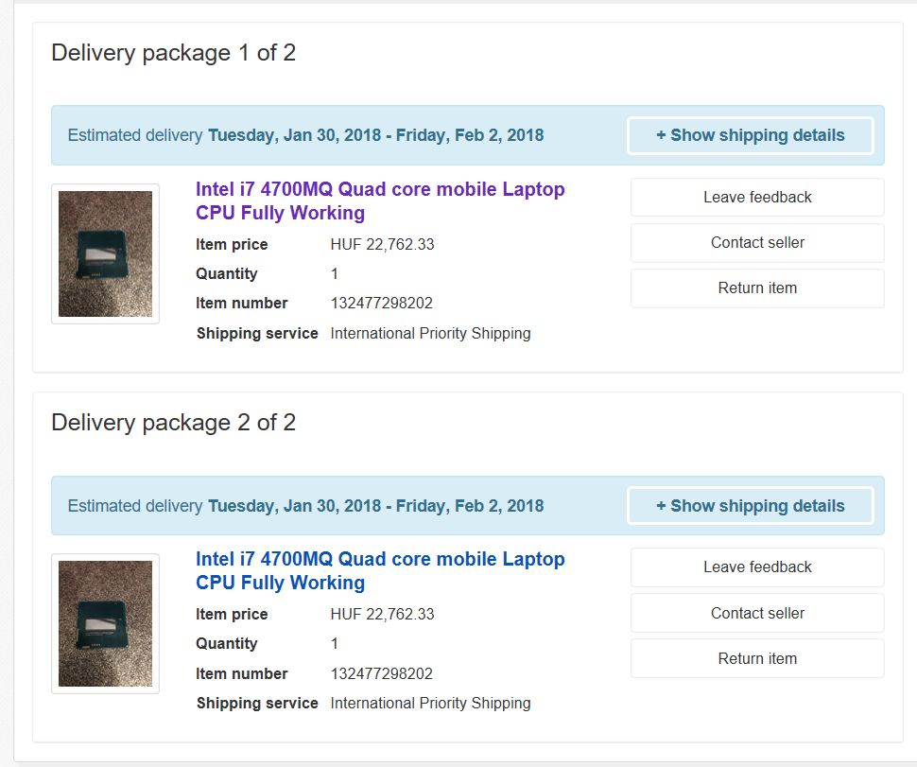Return the item in package 2
The height and width of the screenshot is (767, 917).
757,658
